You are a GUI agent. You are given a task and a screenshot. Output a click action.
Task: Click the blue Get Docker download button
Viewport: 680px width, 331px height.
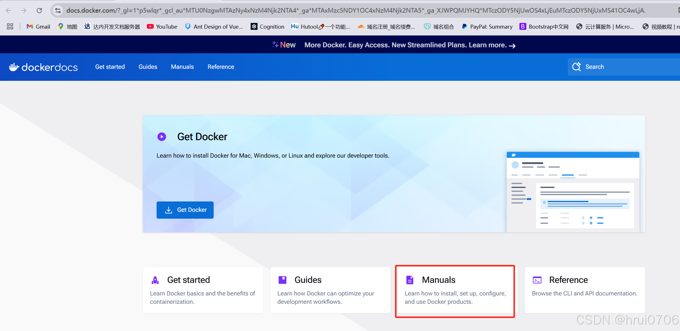(x=185, y=210)
